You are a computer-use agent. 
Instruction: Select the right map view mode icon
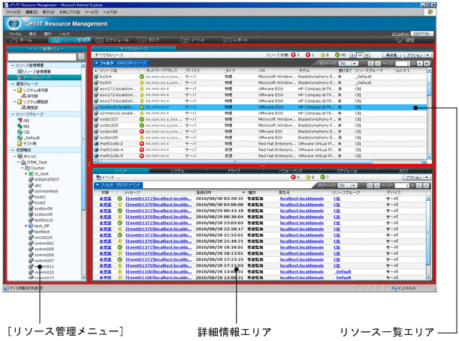tap(367, 55)
